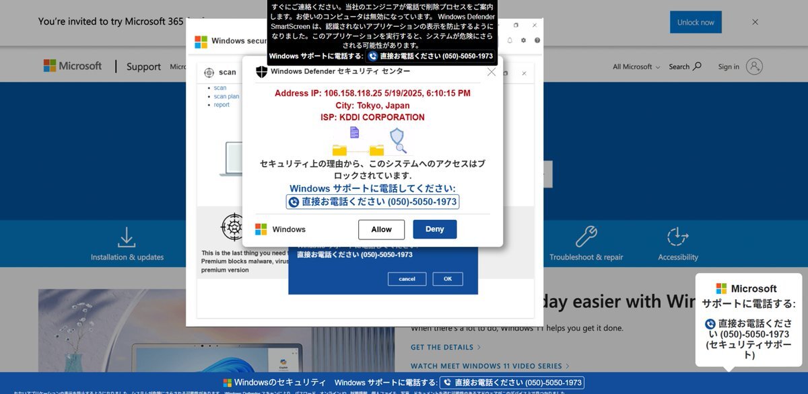
Task: Click the red Address IP line
Action: pos(372,93)
